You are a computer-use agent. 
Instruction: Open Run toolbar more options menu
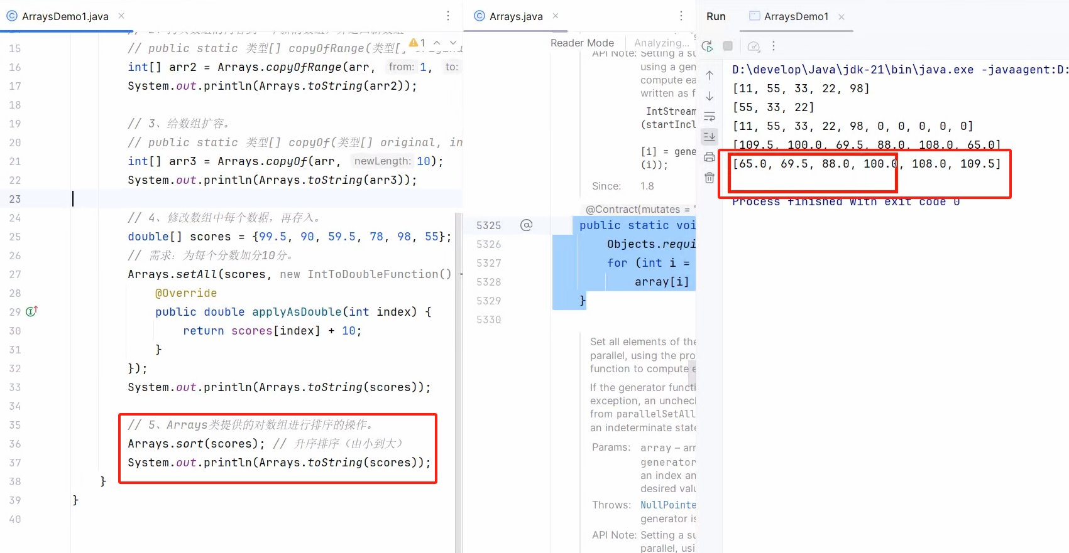coord(774,46)
